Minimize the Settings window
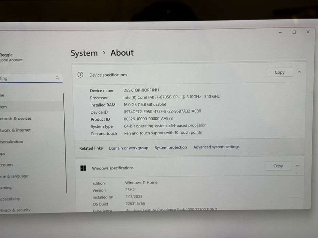This screenshot has width=318, height=238. (280, 32)
